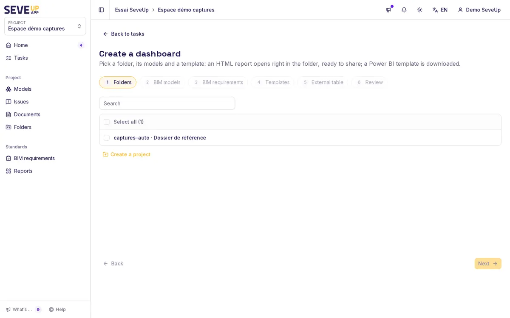Click Create a project link

[x=127, y=154]
